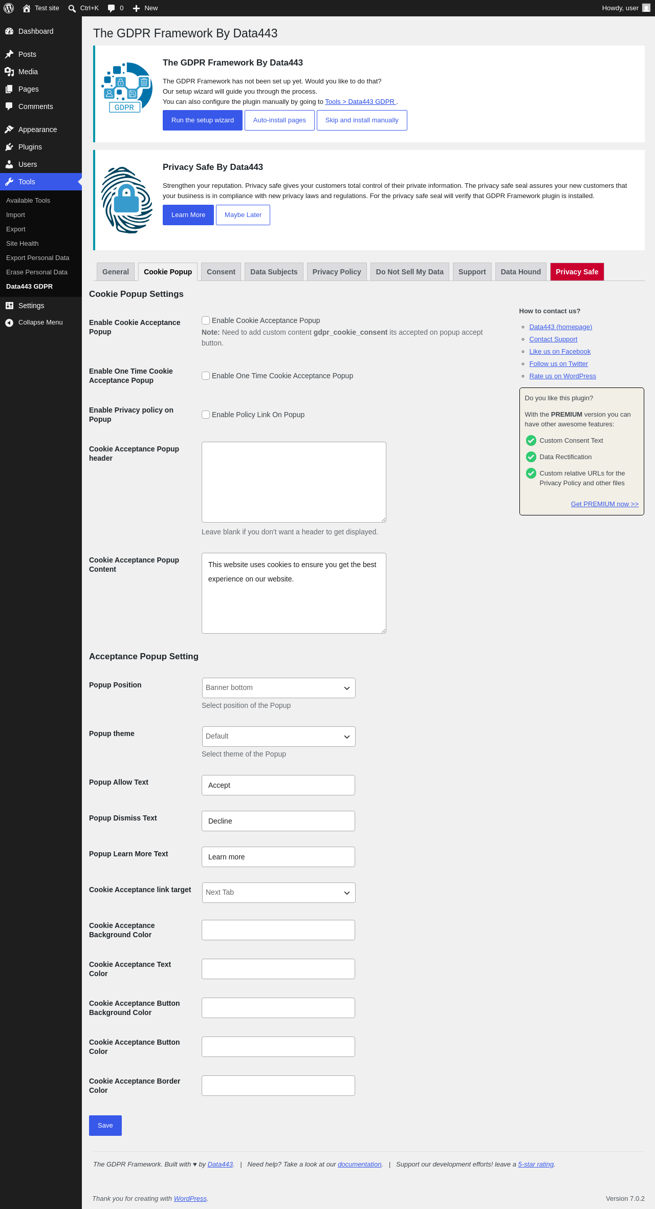This screenshot has height=1209, width=655.
Task: Click the Comments sidebar icon
Action: pyautogui.click(x=9, y=106)
